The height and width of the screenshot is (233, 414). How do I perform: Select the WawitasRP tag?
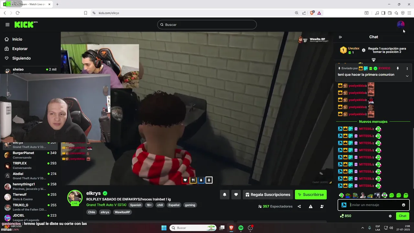pos(123,212)
